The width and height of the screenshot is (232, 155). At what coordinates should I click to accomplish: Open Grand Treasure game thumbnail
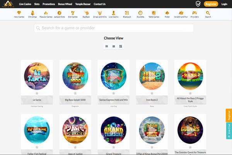[x=113, y=130]
